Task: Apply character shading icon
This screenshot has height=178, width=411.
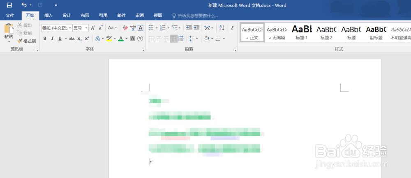Action: (x=133, y=39)
